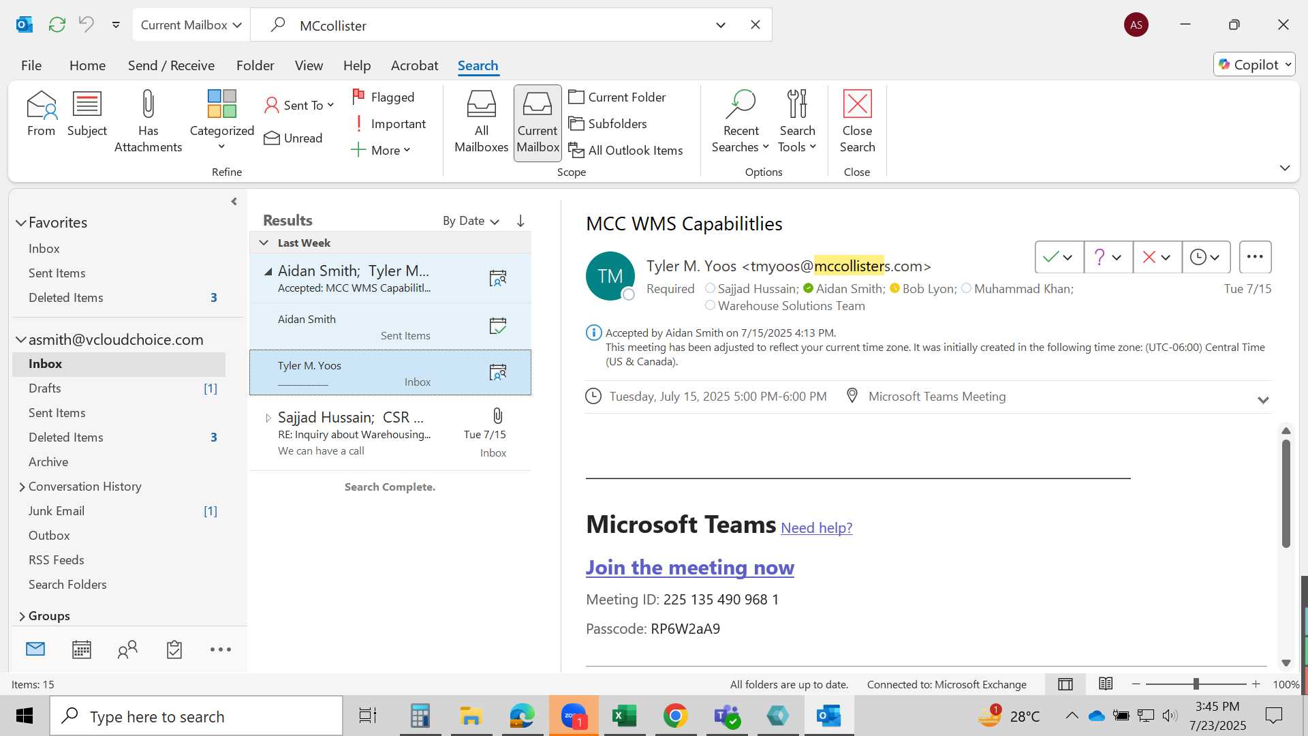1308x736 pixels.
Task: Open Recent Searches dropdown
Action: coord(741,121)
